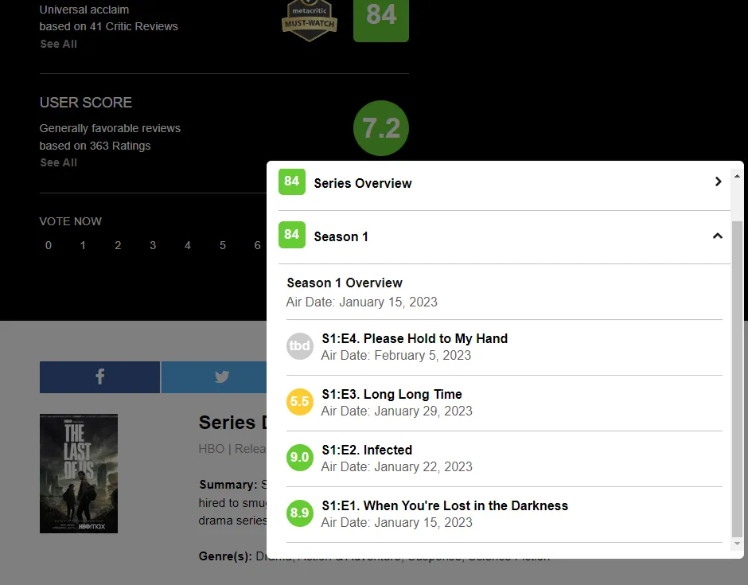Viewport: 748px width, 585px height.
Task: Open Series Overview with the right chevron
Action: tap(718, 181)
